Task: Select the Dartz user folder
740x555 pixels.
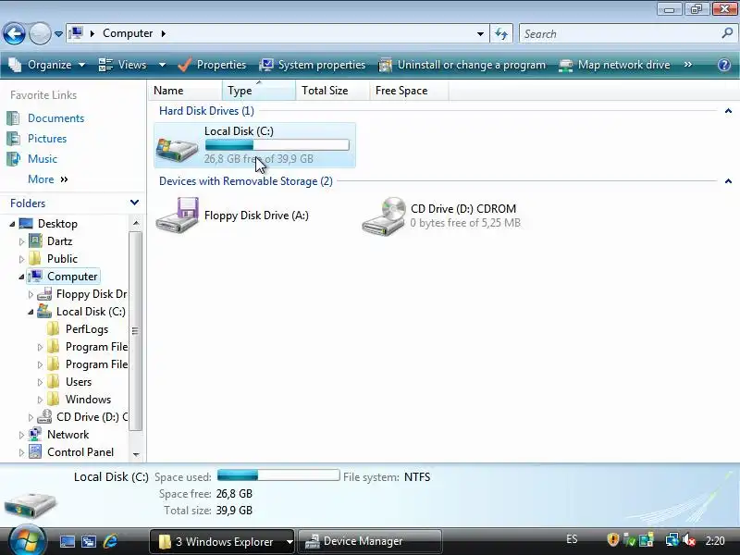Action: tap(59, 241)
